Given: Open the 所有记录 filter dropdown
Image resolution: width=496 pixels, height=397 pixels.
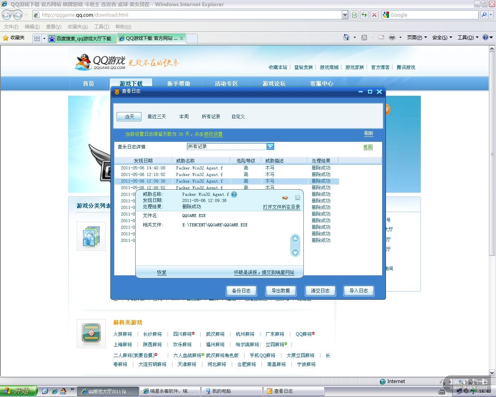Looking at the screenshot, I should [270, 147].
